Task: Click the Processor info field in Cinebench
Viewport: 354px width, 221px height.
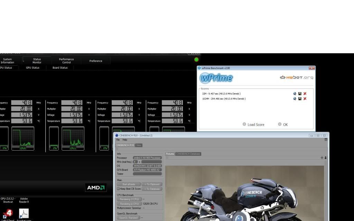Action: pos(147,158)
